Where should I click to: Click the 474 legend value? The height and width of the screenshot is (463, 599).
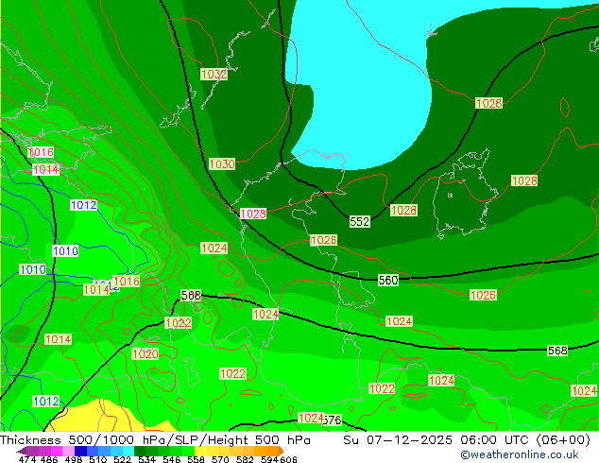coord(27,459)
